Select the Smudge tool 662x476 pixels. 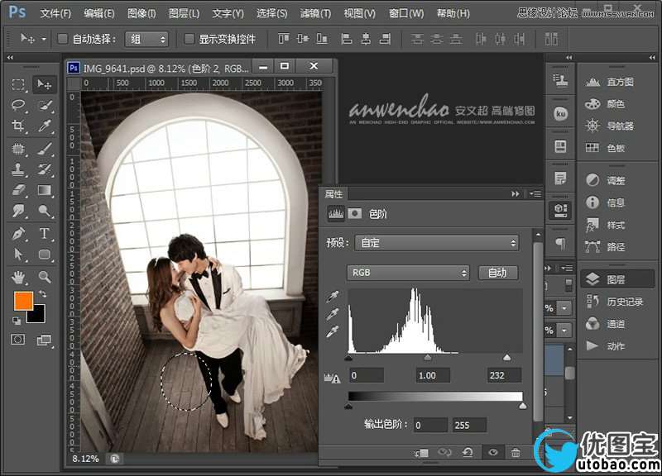click(x=18, y=211)
